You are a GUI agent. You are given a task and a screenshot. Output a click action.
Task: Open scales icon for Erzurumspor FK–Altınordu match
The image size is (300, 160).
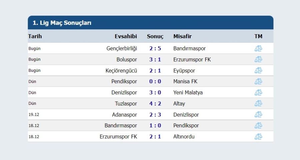[x=258, y=137]
